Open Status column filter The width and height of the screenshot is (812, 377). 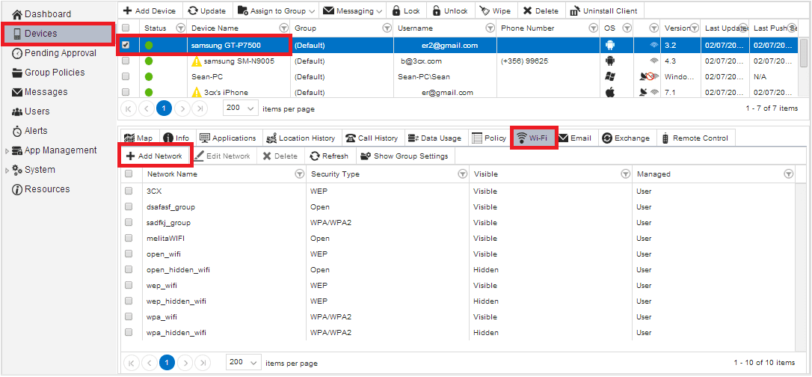coord(180,28)
